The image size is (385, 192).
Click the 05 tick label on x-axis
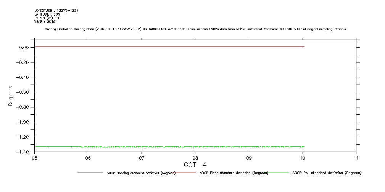click(x=34, y=158)
